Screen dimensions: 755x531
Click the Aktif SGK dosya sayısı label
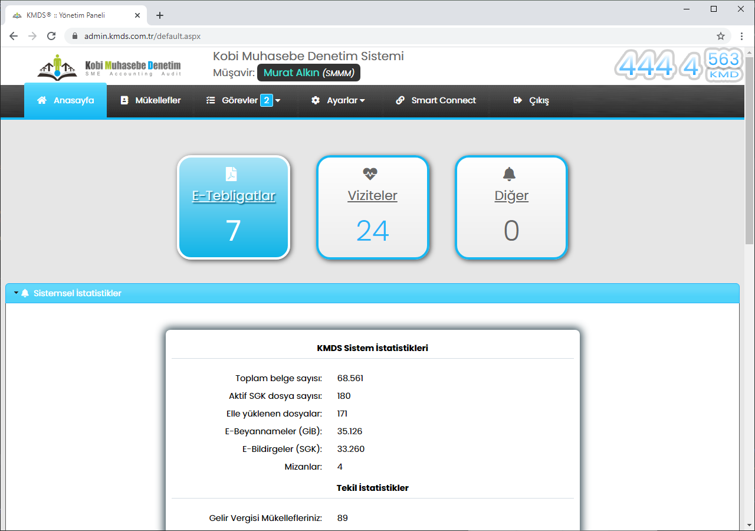[275, 396]
